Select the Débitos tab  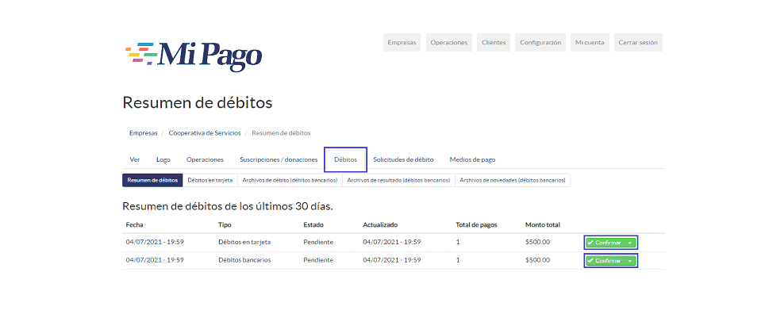(345, 159)
